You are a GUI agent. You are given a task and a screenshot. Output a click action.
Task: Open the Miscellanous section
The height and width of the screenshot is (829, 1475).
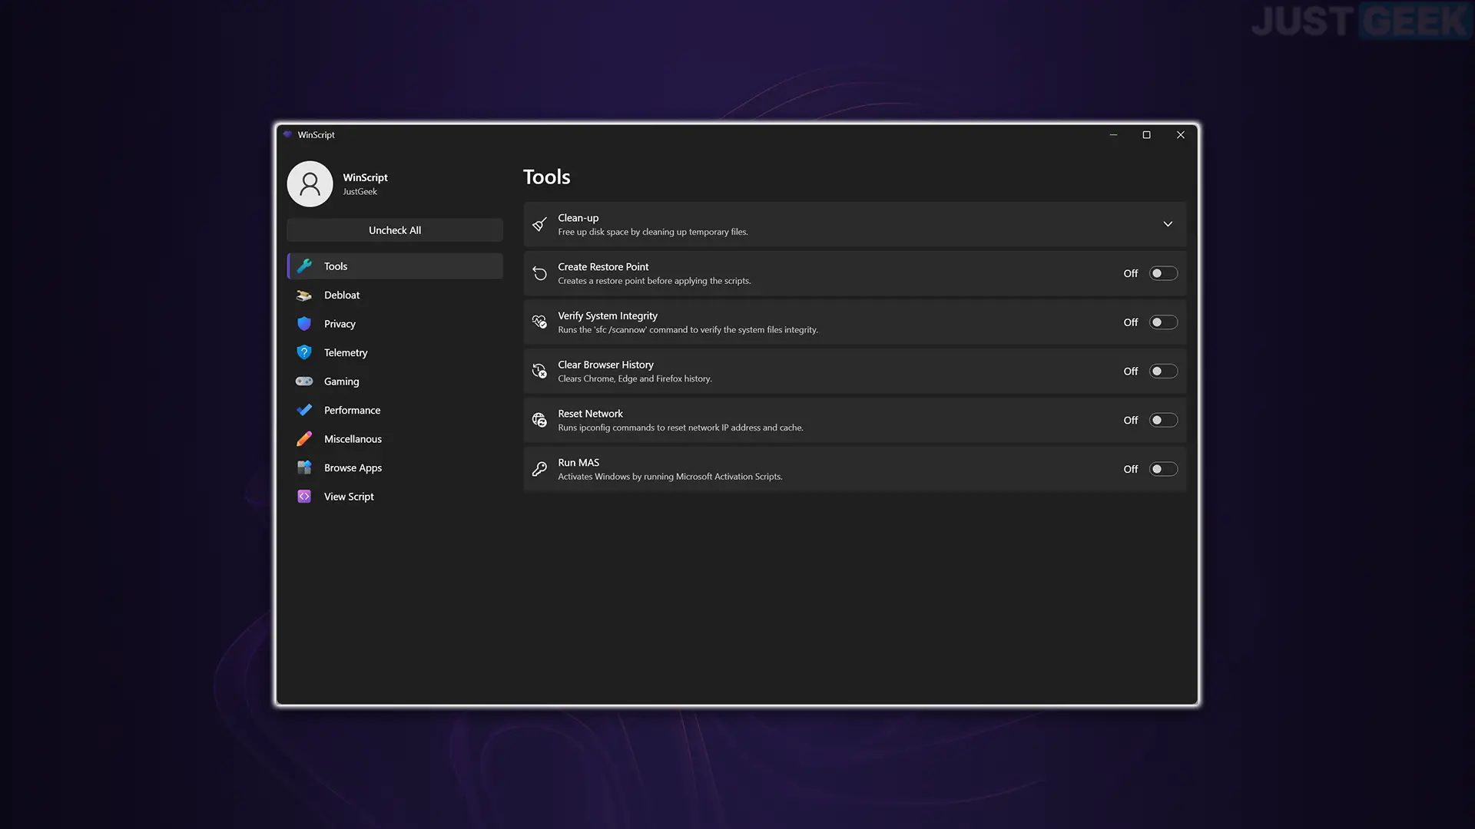(395, 439)
